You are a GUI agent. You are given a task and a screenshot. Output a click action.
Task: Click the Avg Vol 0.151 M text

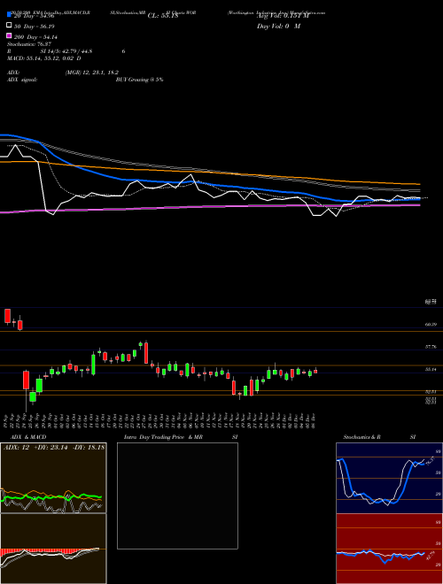pos(283,16)
